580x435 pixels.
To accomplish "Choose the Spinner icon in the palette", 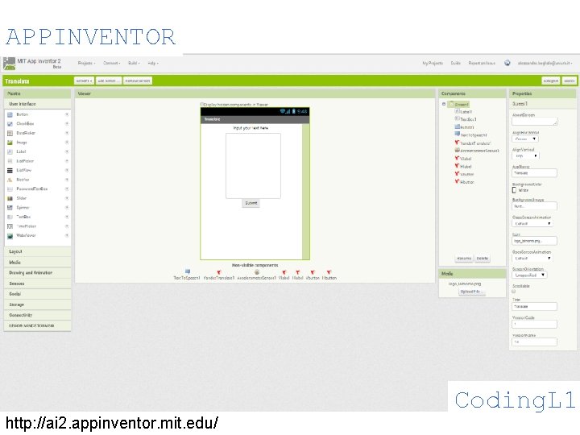I will click(10, 208).
